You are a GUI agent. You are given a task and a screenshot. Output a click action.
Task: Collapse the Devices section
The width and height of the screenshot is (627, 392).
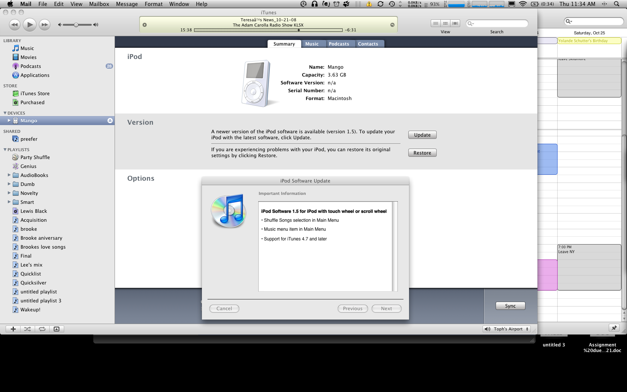5,113
